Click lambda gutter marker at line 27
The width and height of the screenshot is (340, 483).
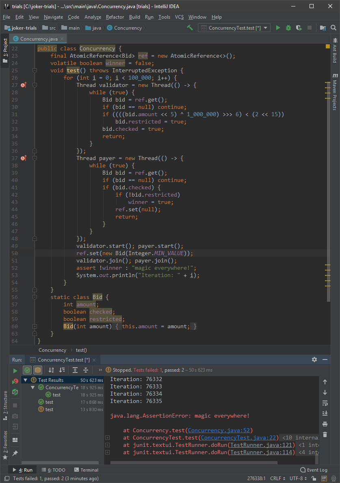tap(24, 85)
